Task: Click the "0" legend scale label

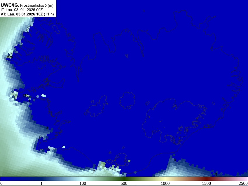Action: (1, 183)
